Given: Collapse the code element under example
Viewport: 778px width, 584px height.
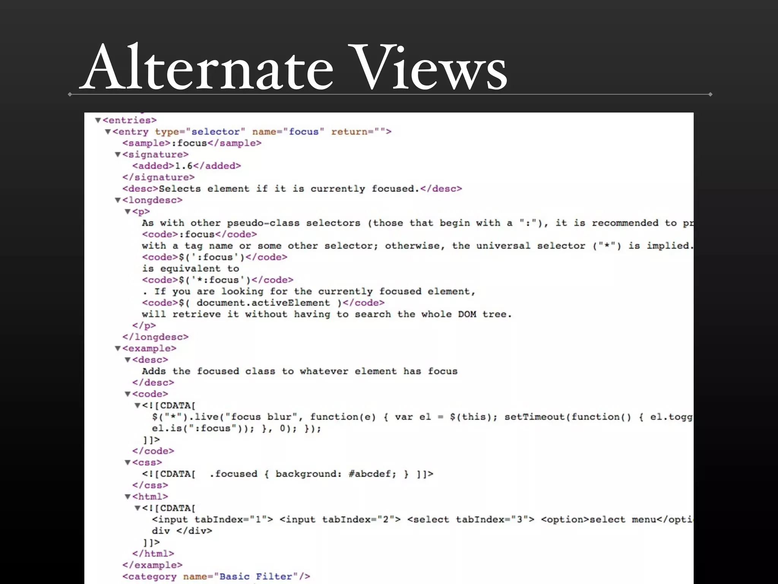Looking at the screenshot, I should click(x=128, y=394).
